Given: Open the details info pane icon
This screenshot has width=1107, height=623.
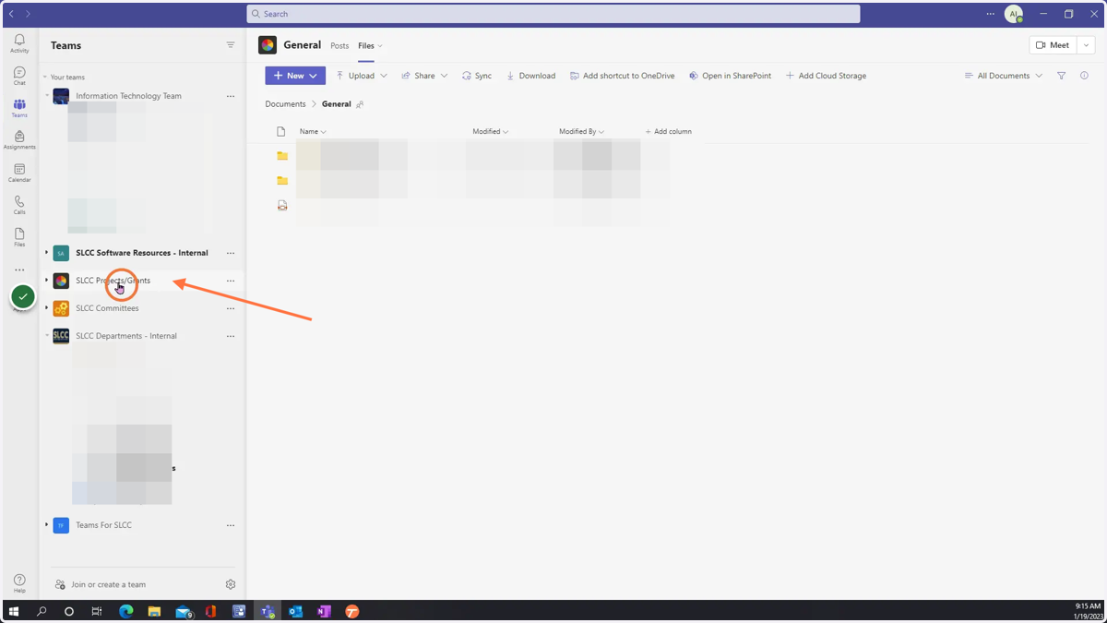Looking at the screenshot, I should tap(1084, 76).
